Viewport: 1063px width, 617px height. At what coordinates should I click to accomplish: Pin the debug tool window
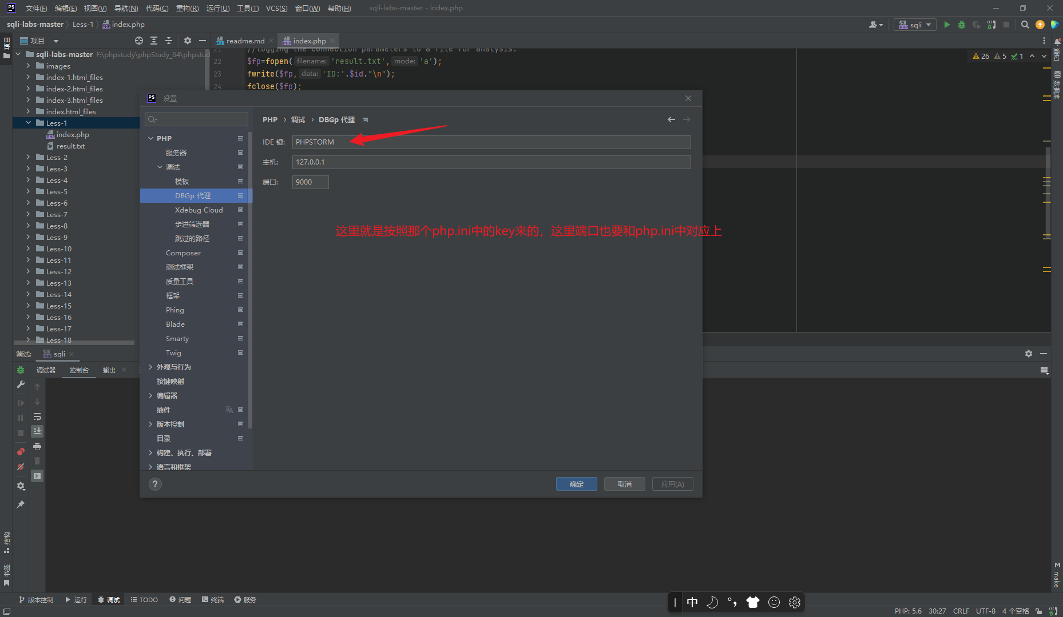click(20, 505)
